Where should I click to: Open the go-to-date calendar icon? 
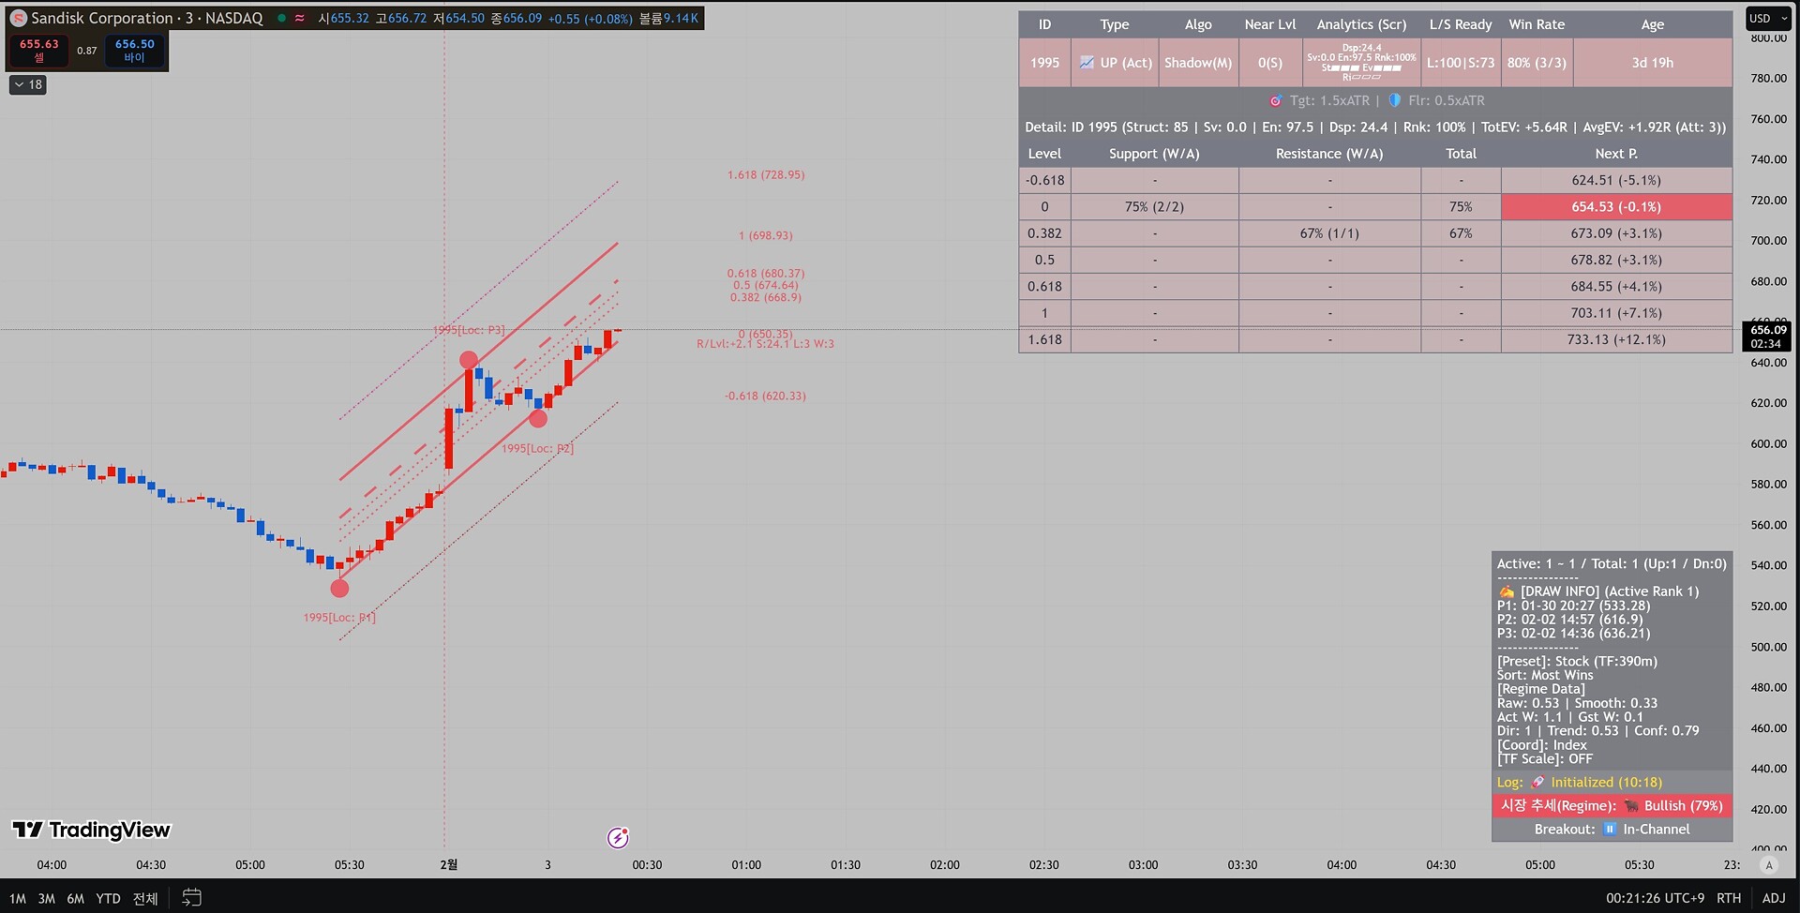point(191,897)
